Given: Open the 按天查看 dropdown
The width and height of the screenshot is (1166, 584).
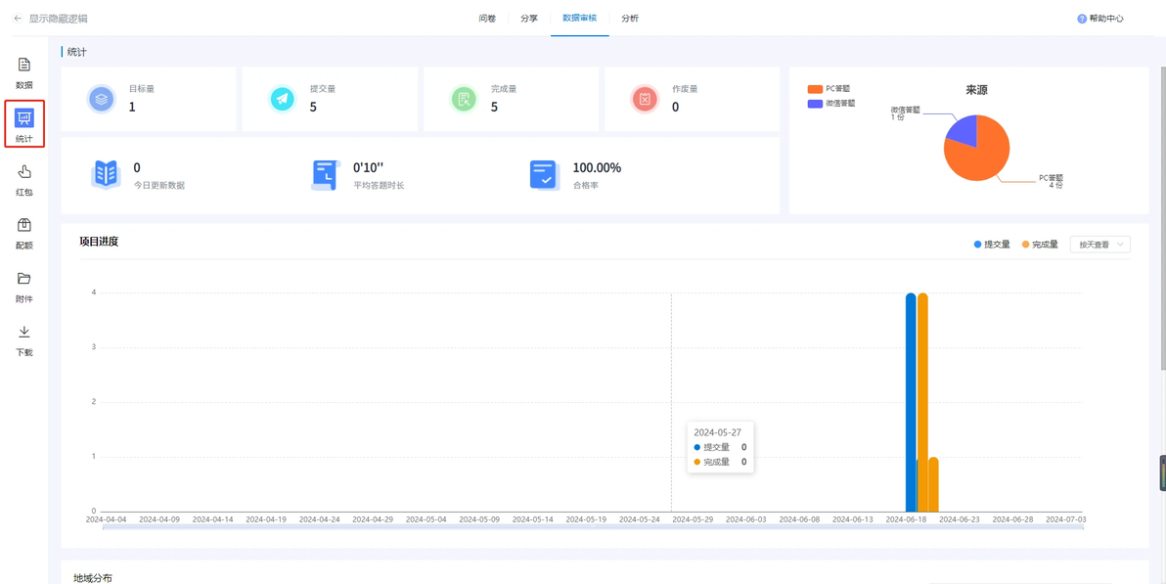Looking at the screenshot, I should (x=1099, y=245).
